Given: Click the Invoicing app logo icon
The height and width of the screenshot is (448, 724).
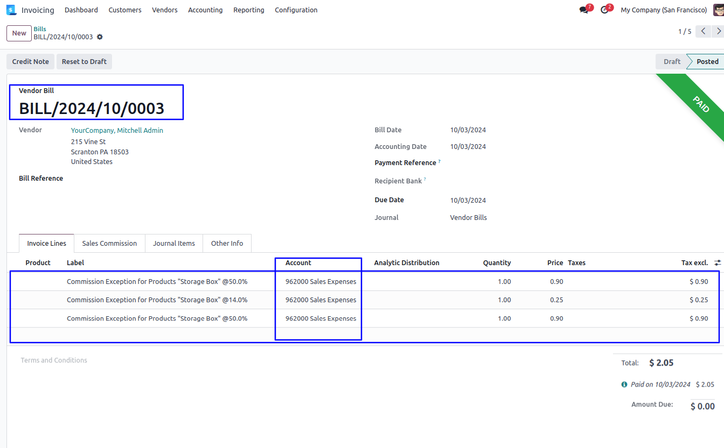Looking at the screenshot, I should 11,10.
